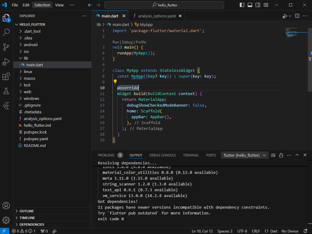Click the Debug CodeLens above main()
312x234 pixels.
click(x=127, y=42)
